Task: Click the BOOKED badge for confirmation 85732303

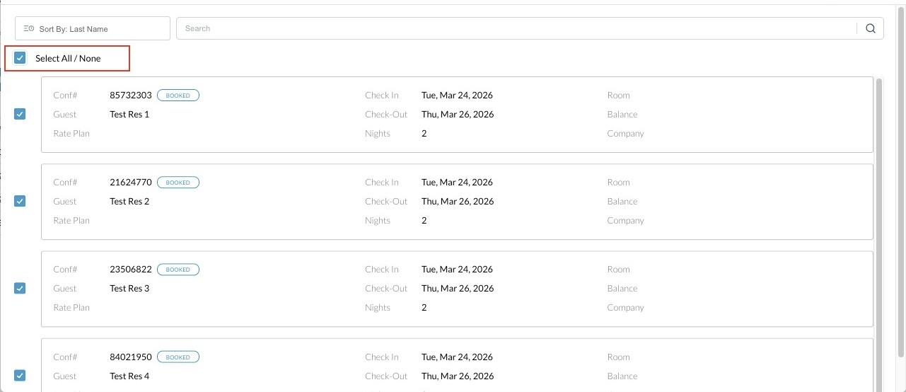Action: tap(178, 96)
